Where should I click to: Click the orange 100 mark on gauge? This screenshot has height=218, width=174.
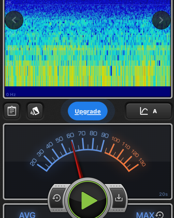click(x=115, y=139)
